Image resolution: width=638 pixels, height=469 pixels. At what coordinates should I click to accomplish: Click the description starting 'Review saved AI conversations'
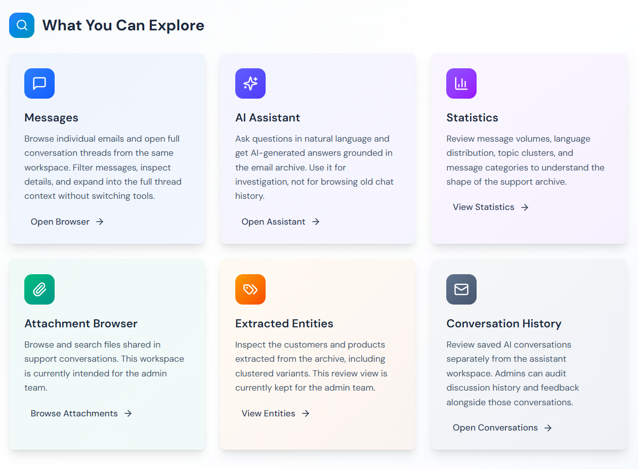(513, 373)
